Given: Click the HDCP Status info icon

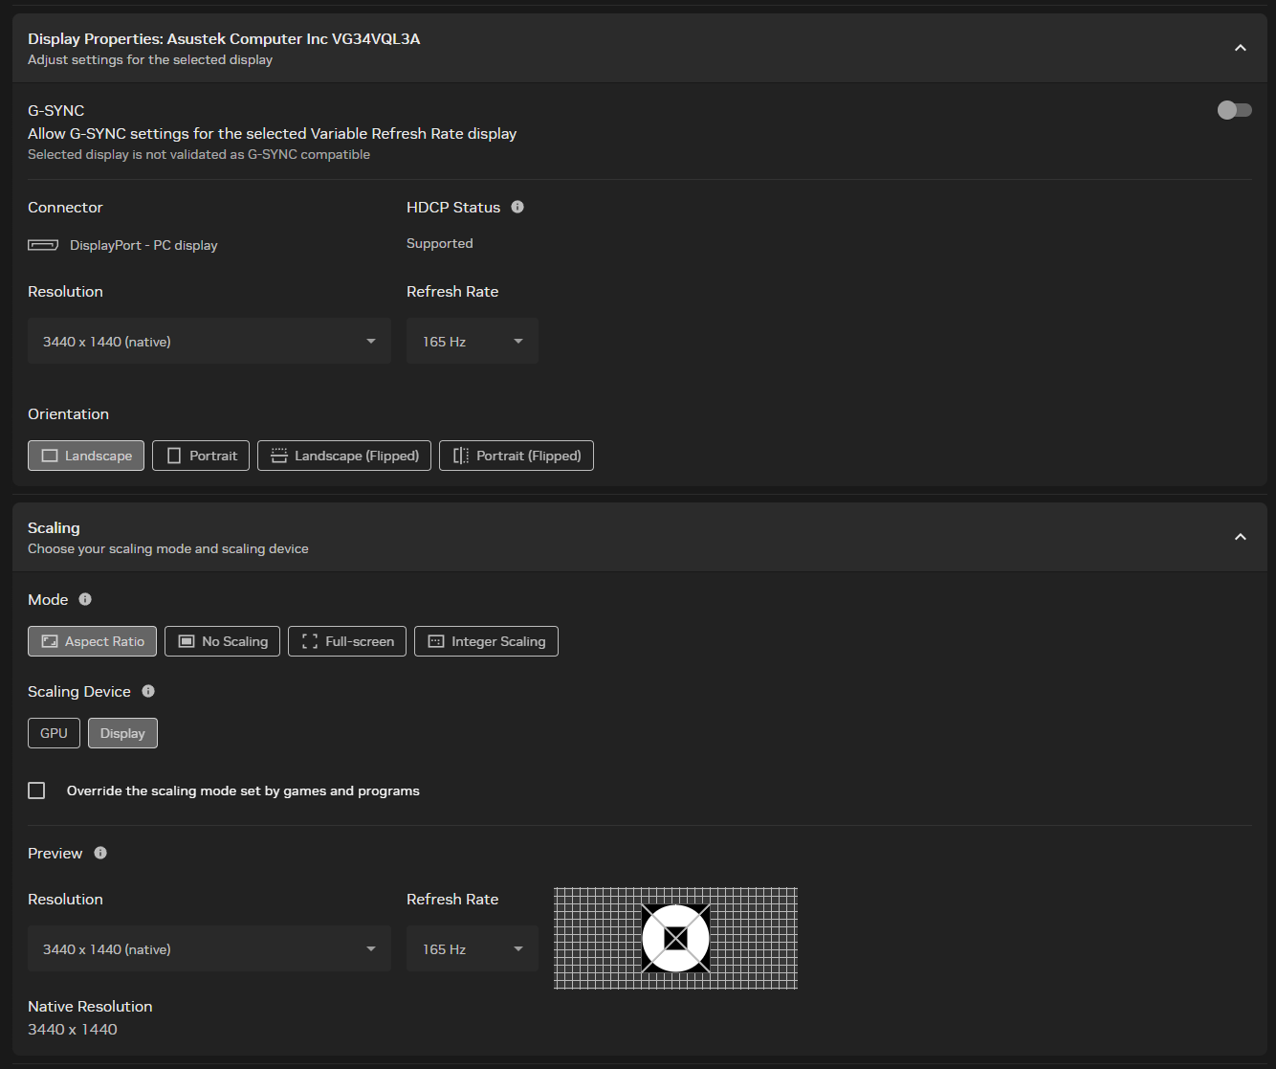Looking at the screenshot, I should (517, 207).
